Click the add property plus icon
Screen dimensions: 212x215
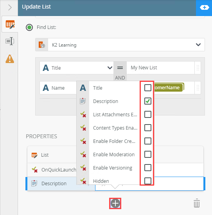pyautogui.click(x=115, y=203)
